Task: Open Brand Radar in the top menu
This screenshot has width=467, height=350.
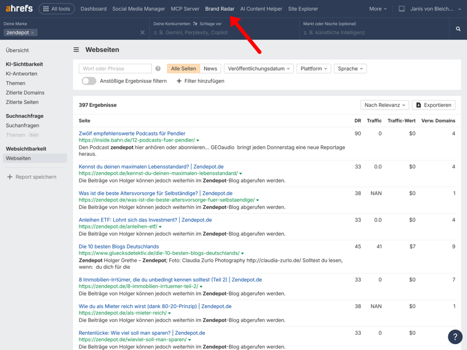Action: [219, 9]
